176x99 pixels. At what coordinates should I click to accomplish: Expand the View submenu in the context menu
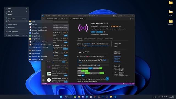pos(16,9)
